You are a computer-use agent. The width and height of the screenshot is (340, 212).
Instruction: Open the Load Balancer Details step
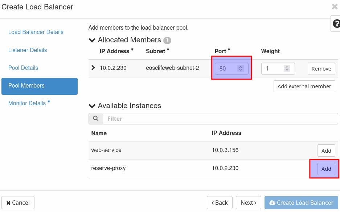(x=36, y=32)
